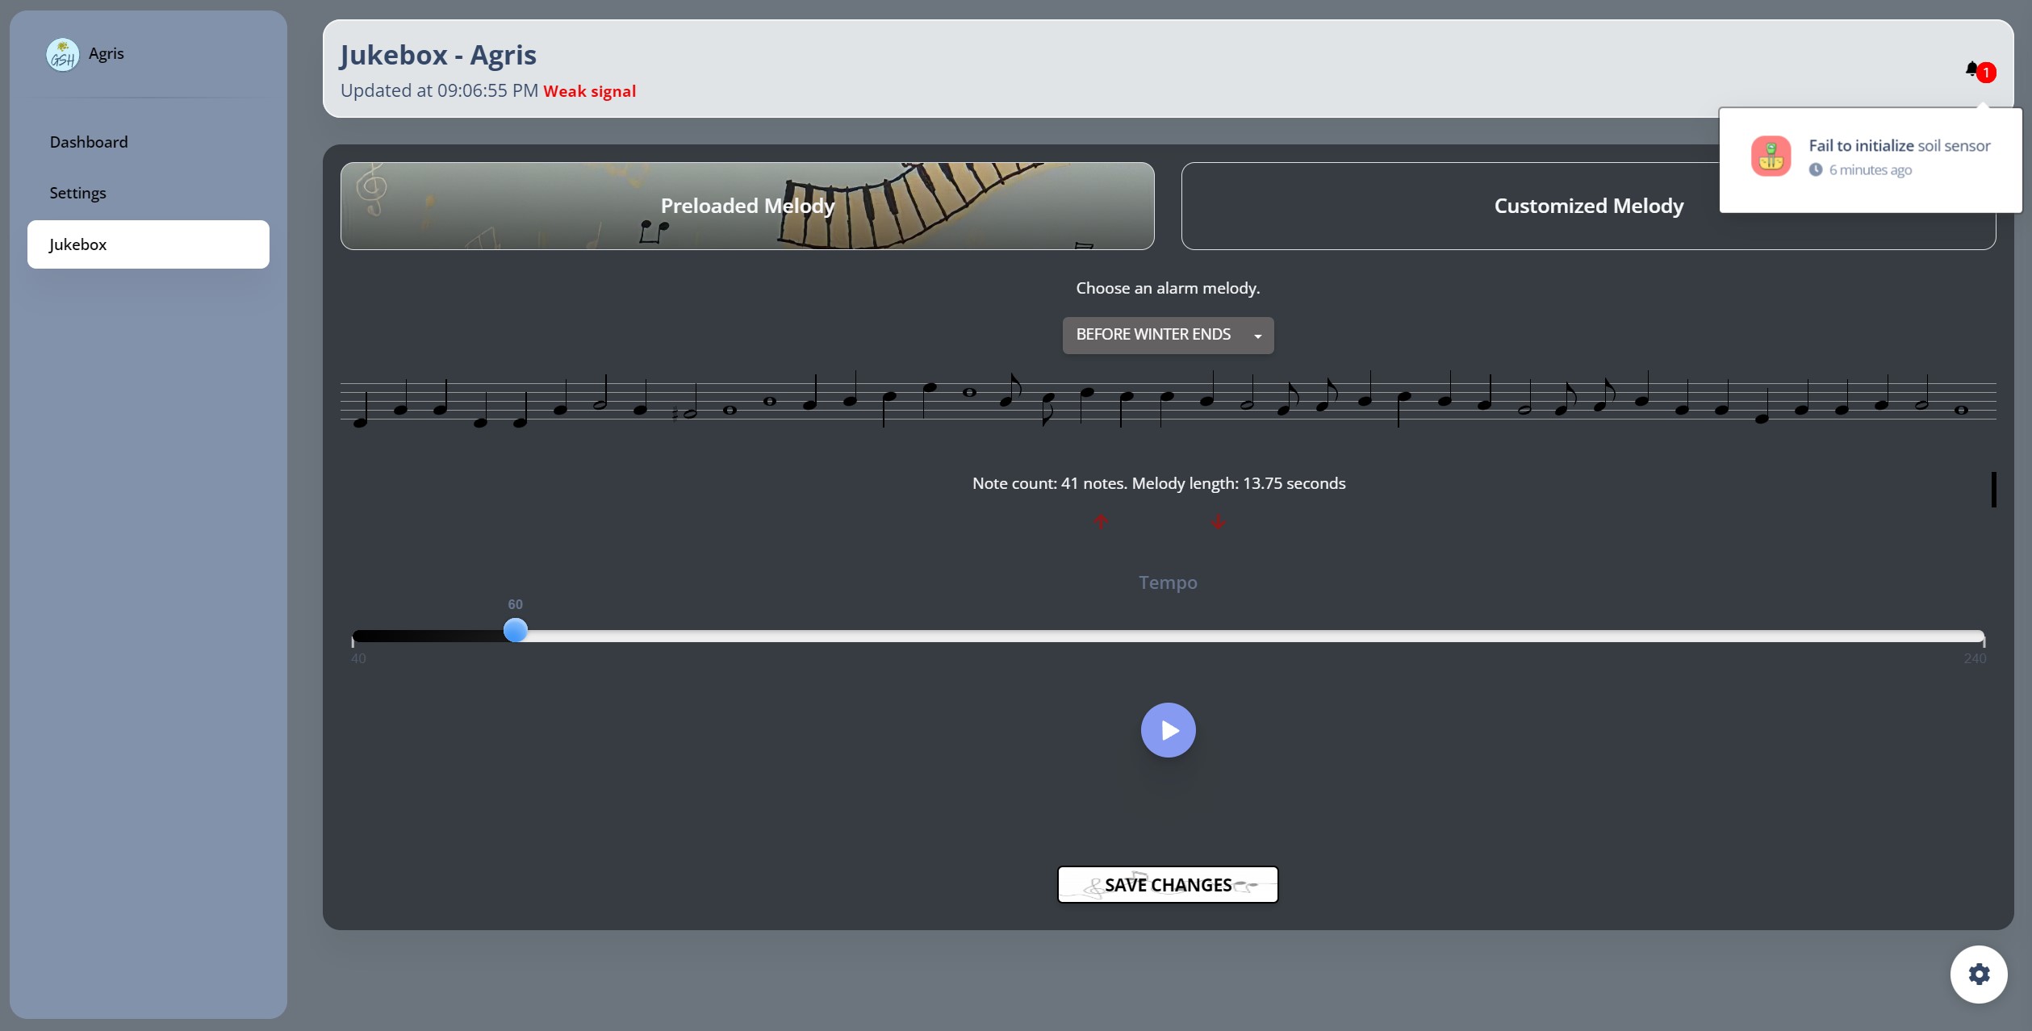
Task: Click the Agris profile avatar
Action: 62,55
